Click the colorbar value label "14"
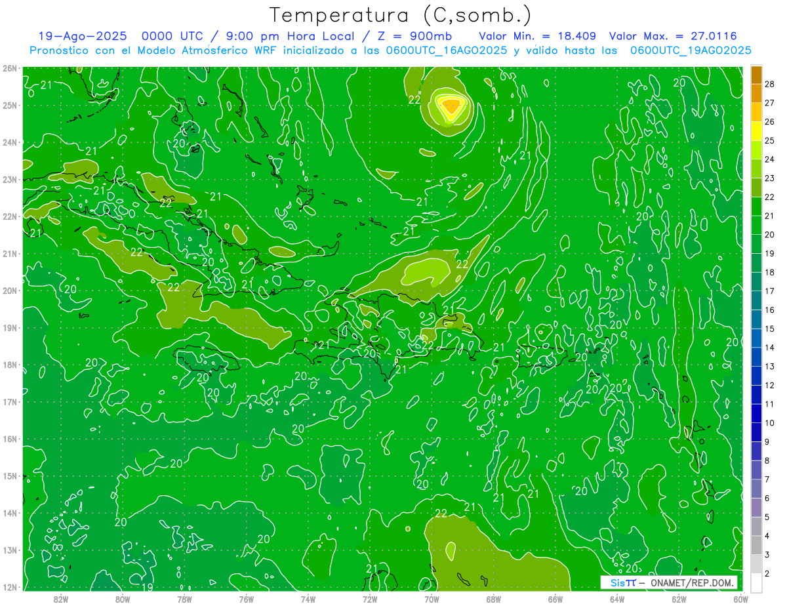787x608 pixels. (x=770, y=348)
